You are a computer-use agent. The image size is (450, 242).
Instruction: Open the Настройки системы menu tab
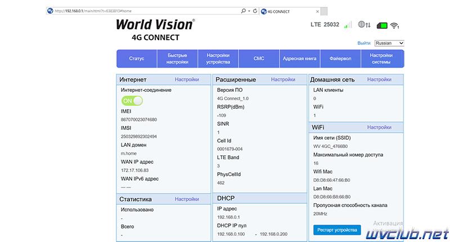pyautogui.click(x=381, y=59)
